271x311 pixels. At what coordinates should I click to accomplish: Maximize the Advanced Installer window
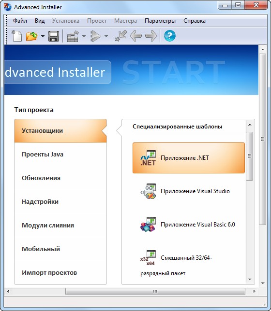(x=238, y=5)
